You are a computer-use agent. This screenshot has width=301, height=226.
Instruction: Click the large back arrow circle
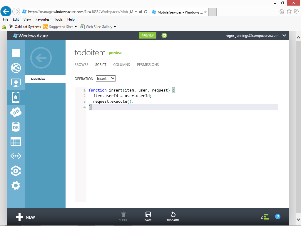(41, 58)
